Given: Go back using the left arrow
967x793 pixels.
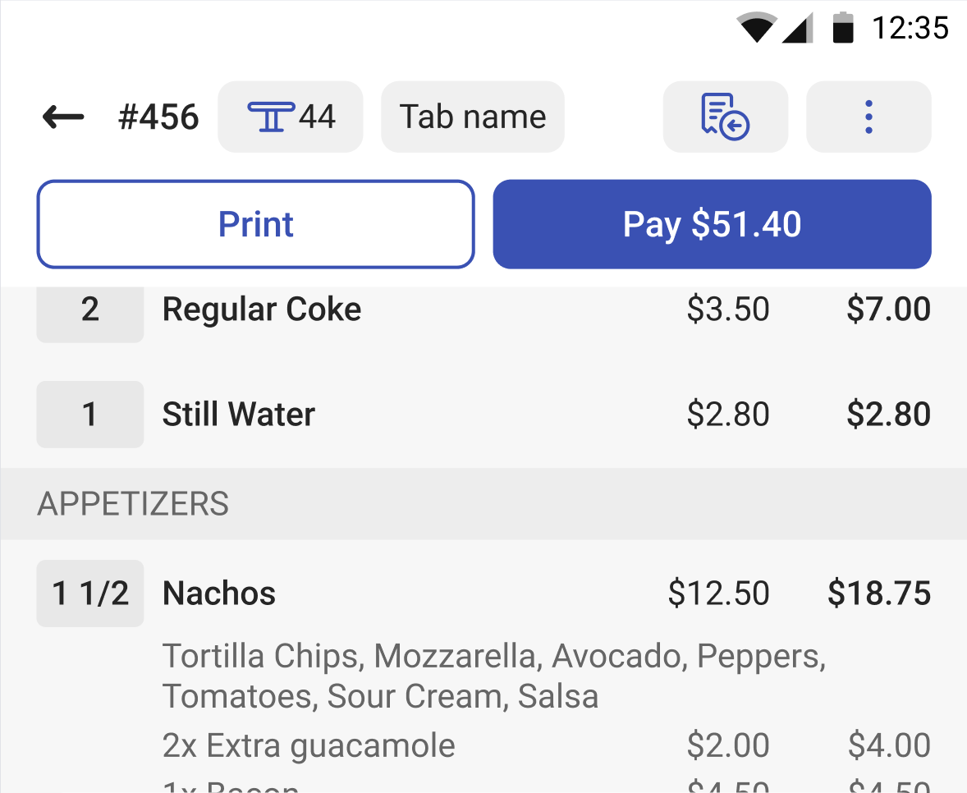Looking at the screenshot, I should point(63,117).
